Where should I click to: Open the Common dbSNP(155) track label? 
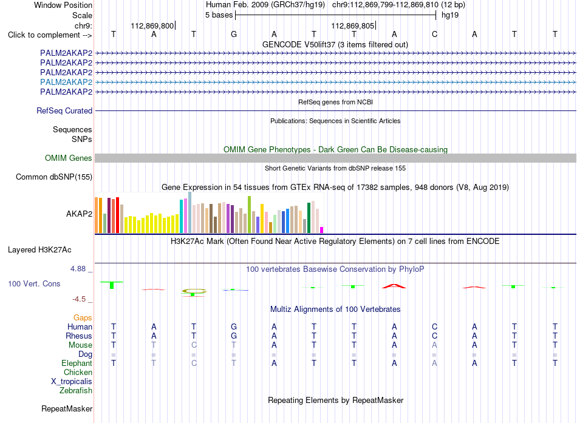54,177
